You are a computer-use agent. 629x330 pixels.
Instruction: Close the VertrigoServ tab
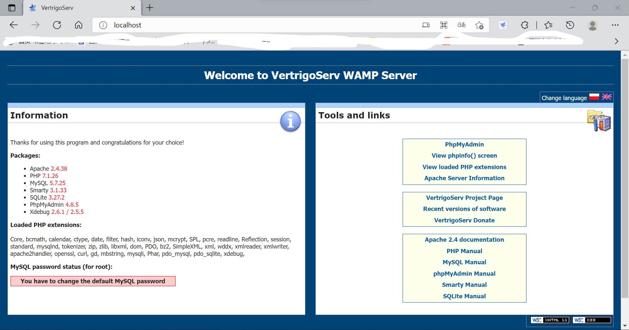pyautogui.click(x=133, y=8)
